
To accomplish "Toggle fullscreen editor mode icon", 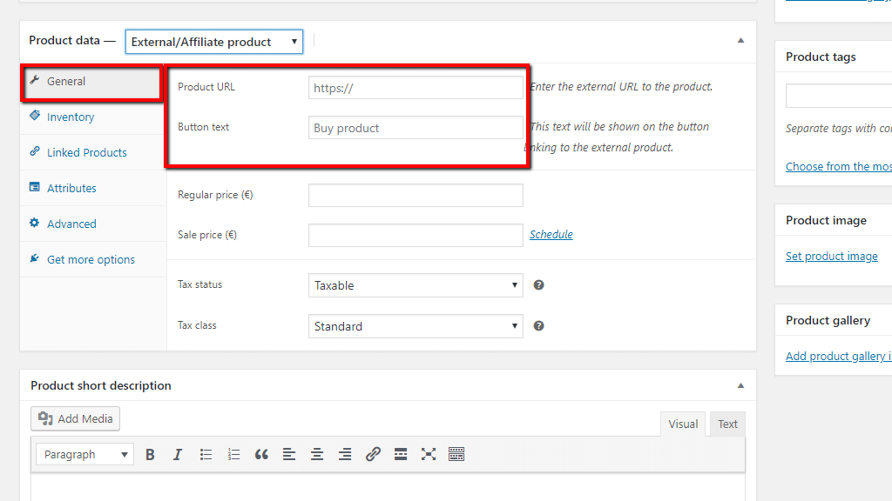I will 429,454.
